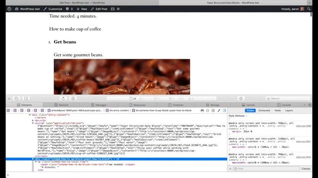318x178 pixels.
Task: Focus the inspector Search field
Action: point(288,98)
